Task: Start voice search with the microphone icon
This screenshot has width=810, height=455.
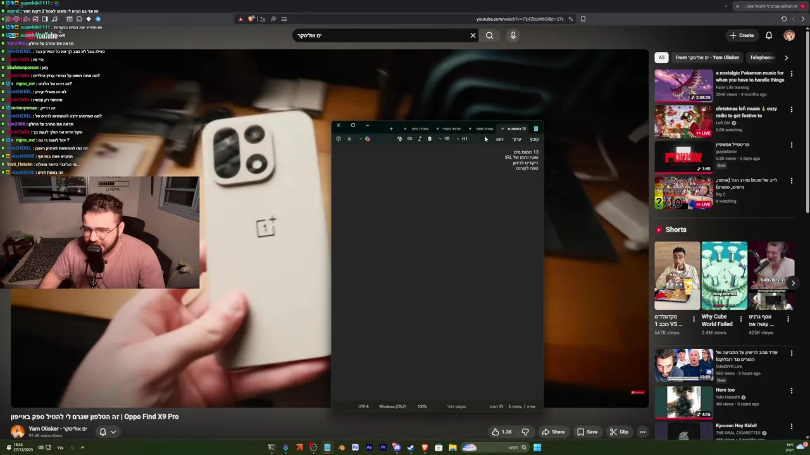Action: 513,35
